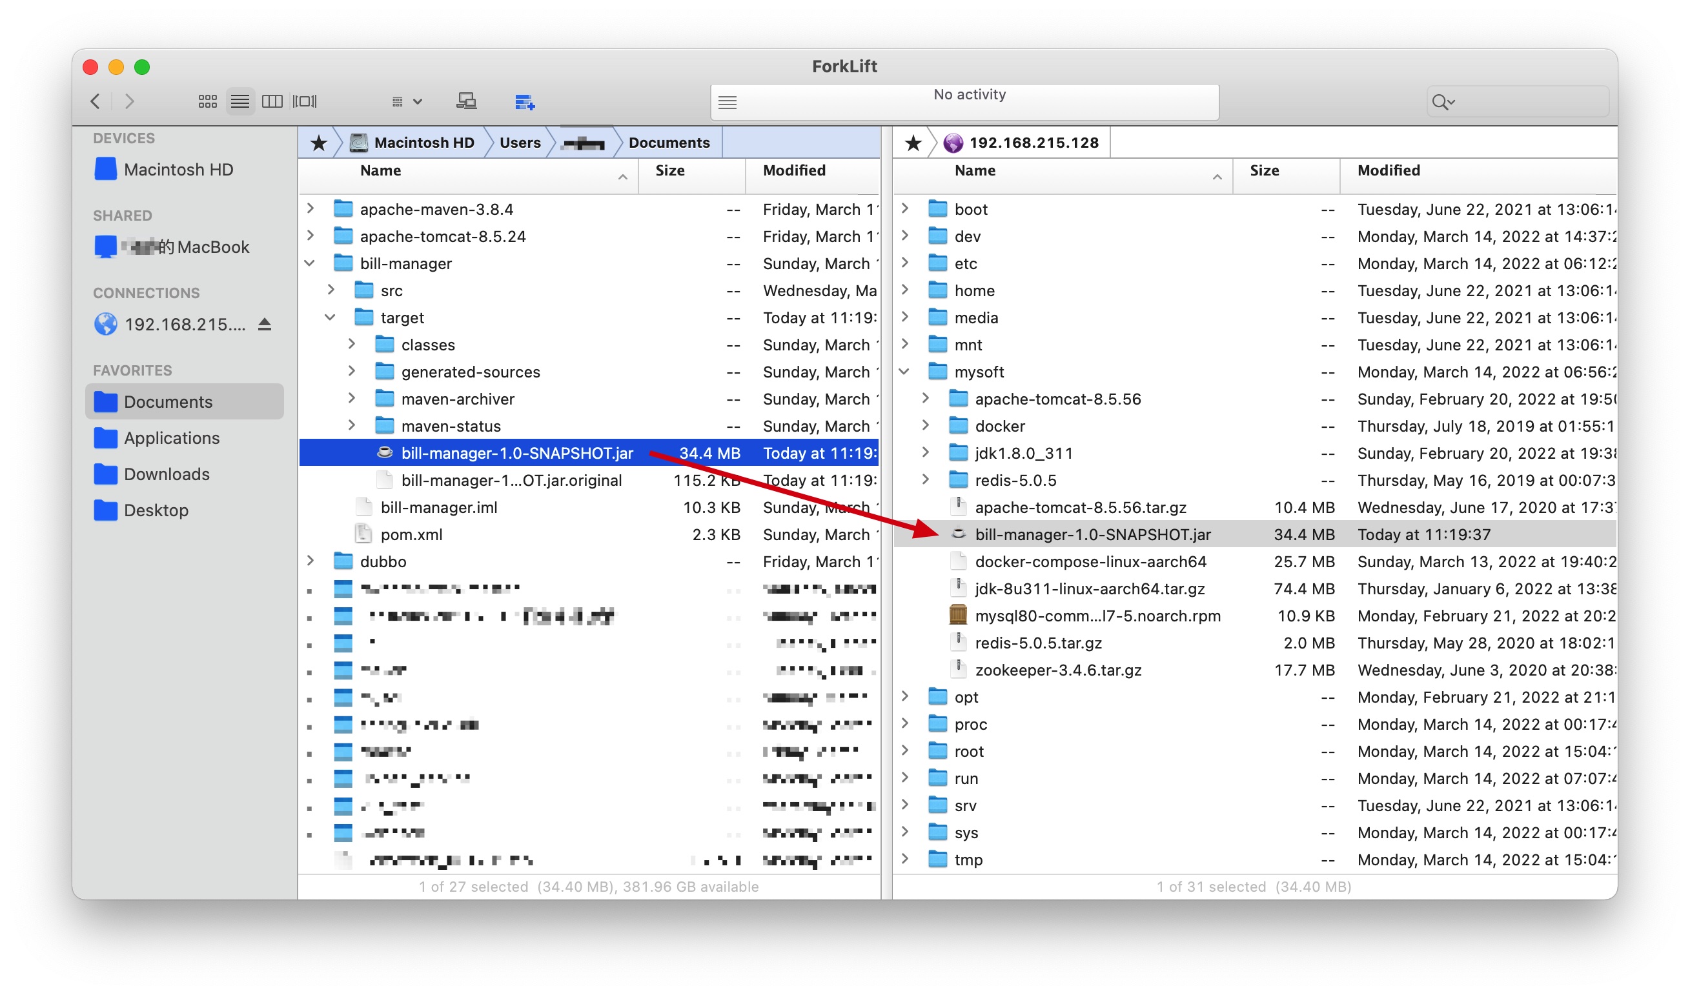This screenshot has height=995, width=1690.
Task: Expand the etc folder
Action: pyautogui.click(x=905, y=263)
